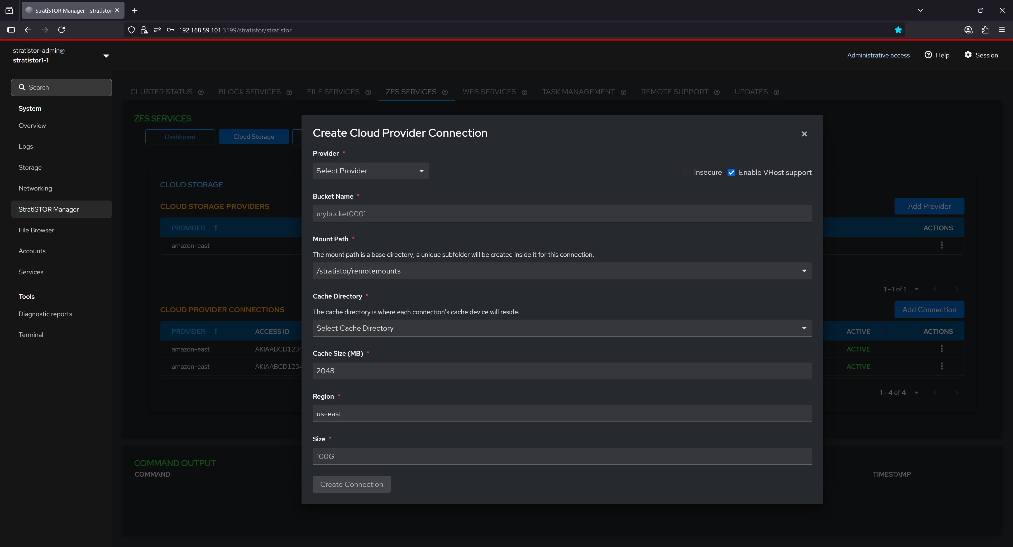Open Firefox application hamburger menu

[x=1002, y=30]
